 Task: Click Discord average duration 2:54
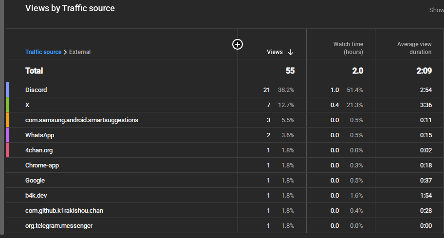pyautogui.click(x=426, y=90)
